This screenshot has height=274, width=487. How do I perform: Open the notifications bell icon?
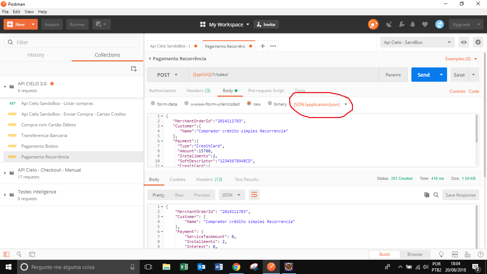pyautogui.click(x=413, y=24)
